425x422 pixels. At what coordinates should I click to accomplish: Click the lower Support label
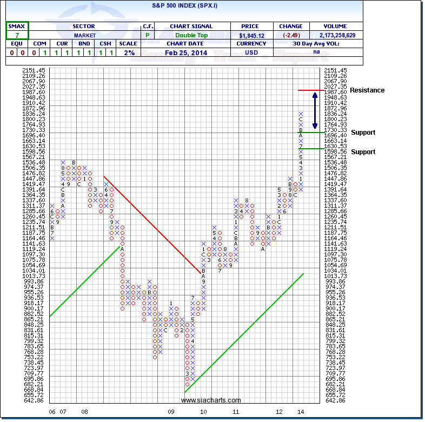point(363,152)
